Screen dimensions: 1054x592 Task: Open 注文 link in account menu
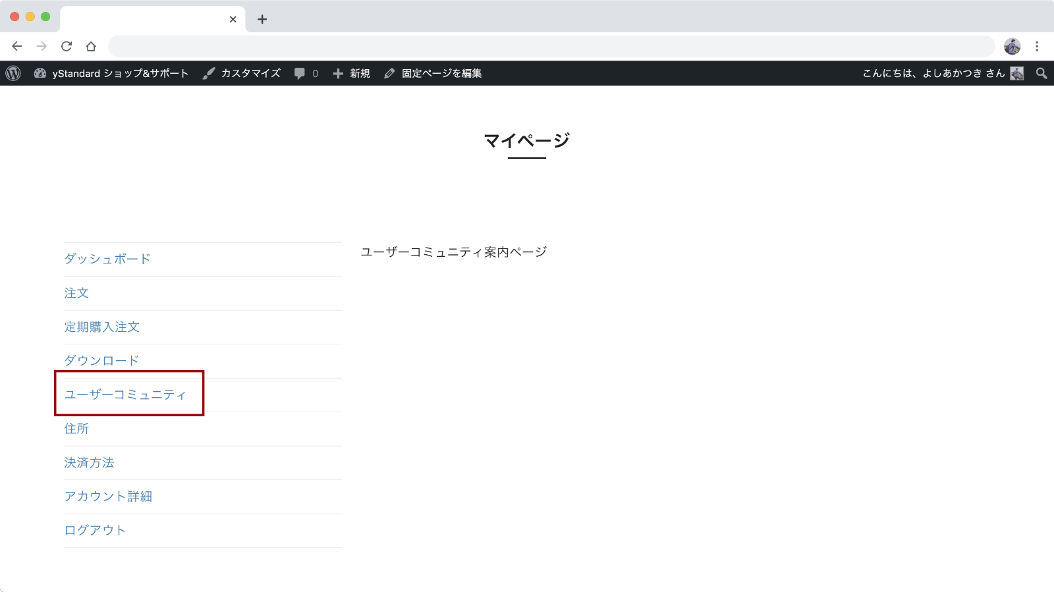(x=76, y=293)
